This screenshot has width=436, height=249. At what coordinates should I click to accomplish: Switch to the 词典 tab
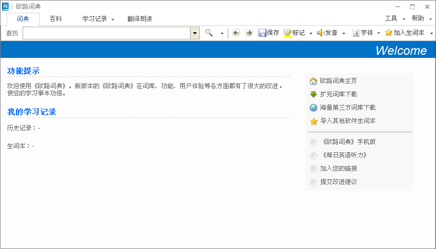(23, 19)
